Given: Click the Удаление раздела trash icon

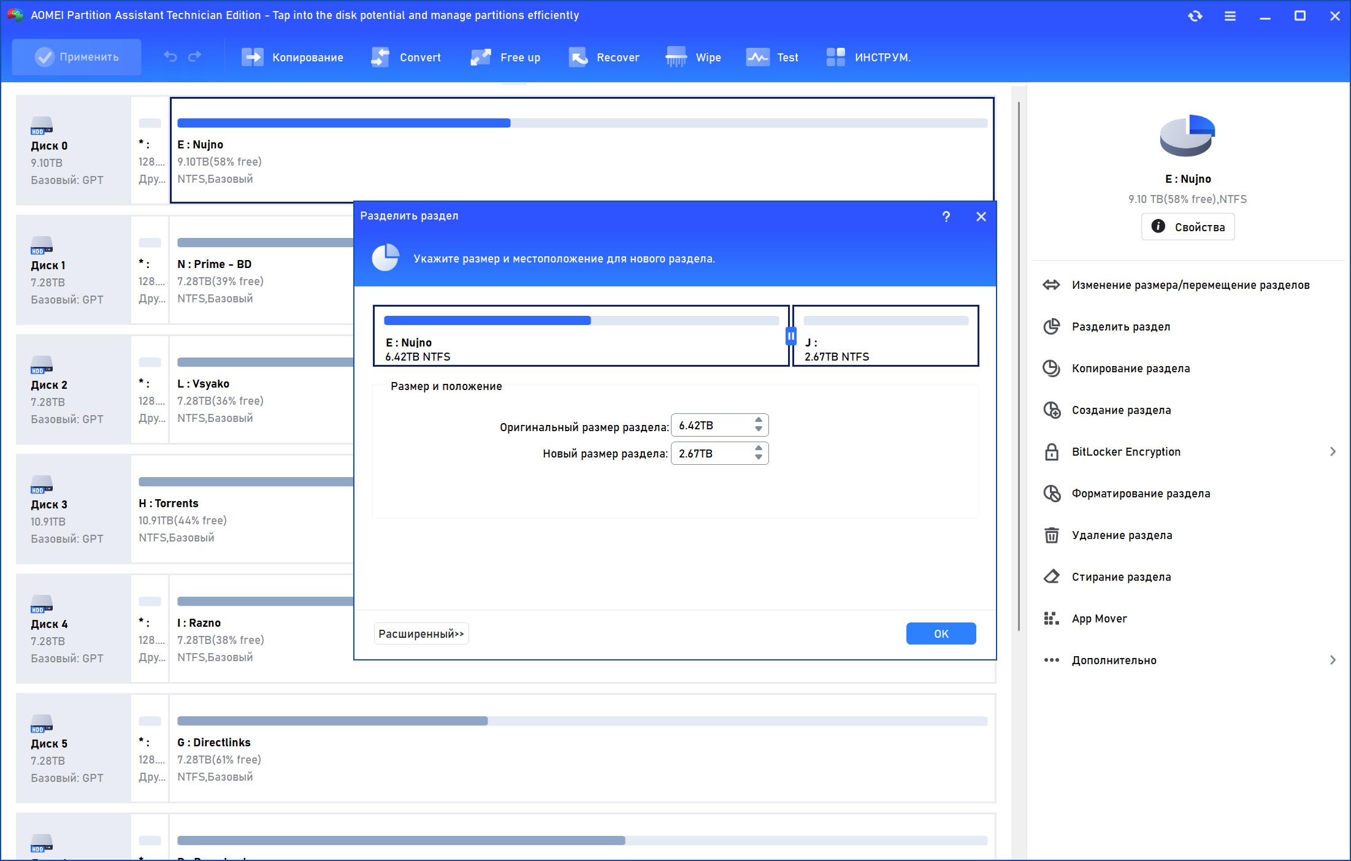Looking at the screenshot, I should [1052, 535].
